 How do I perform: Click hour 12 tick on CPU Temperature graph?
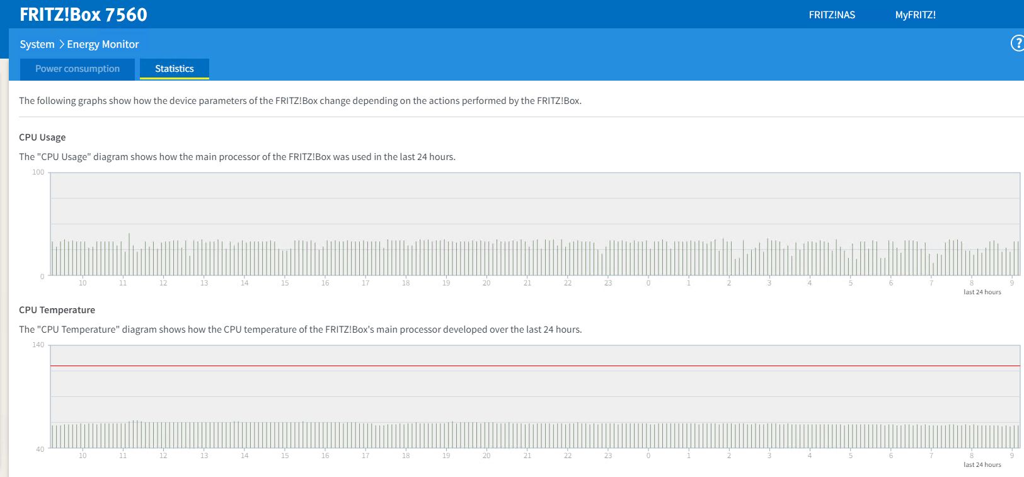(163, 456)
